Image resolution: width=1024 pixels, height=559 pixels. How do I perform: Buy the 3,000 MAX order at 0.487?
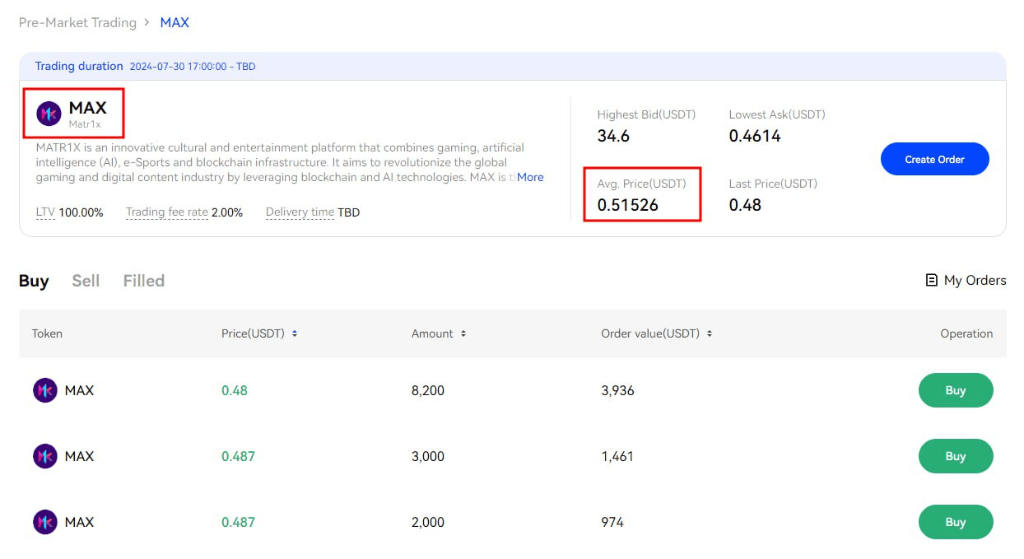pos(956,456)
